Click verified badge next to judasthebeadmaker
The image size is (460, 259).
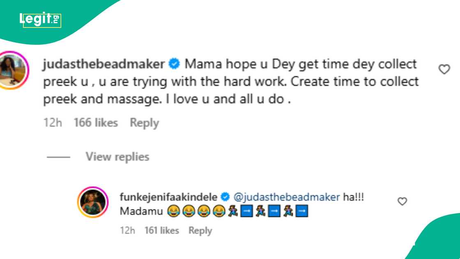tap(175, 64)
